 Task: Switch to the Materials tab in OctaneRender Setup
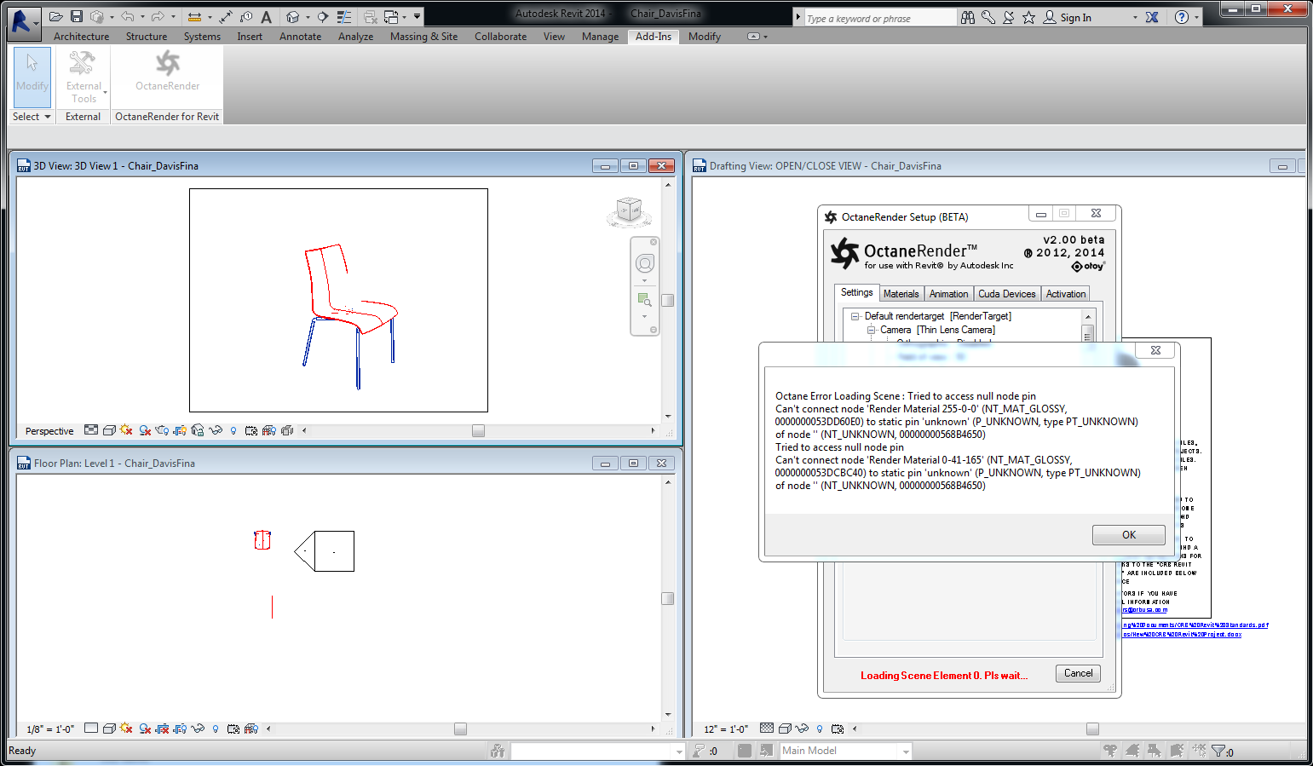(x=901, y=294)
